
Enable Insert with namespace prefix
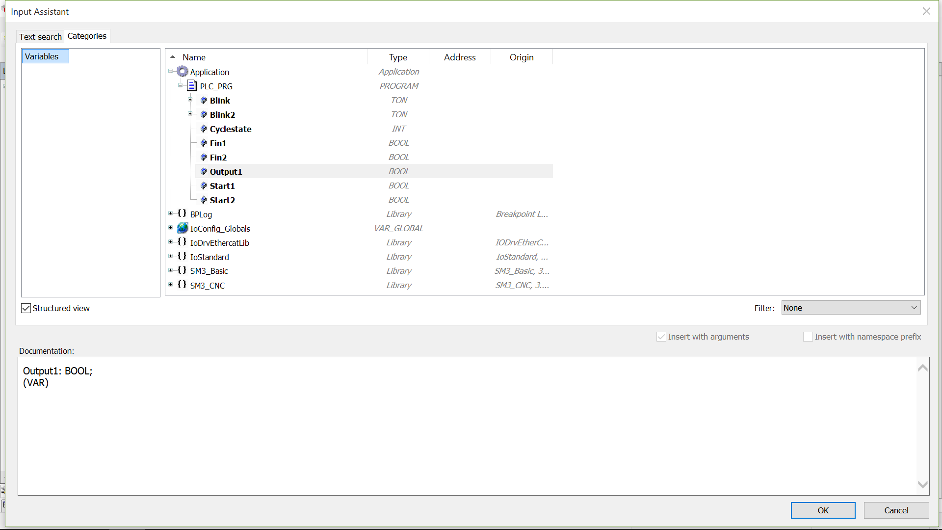click(808, 337)
